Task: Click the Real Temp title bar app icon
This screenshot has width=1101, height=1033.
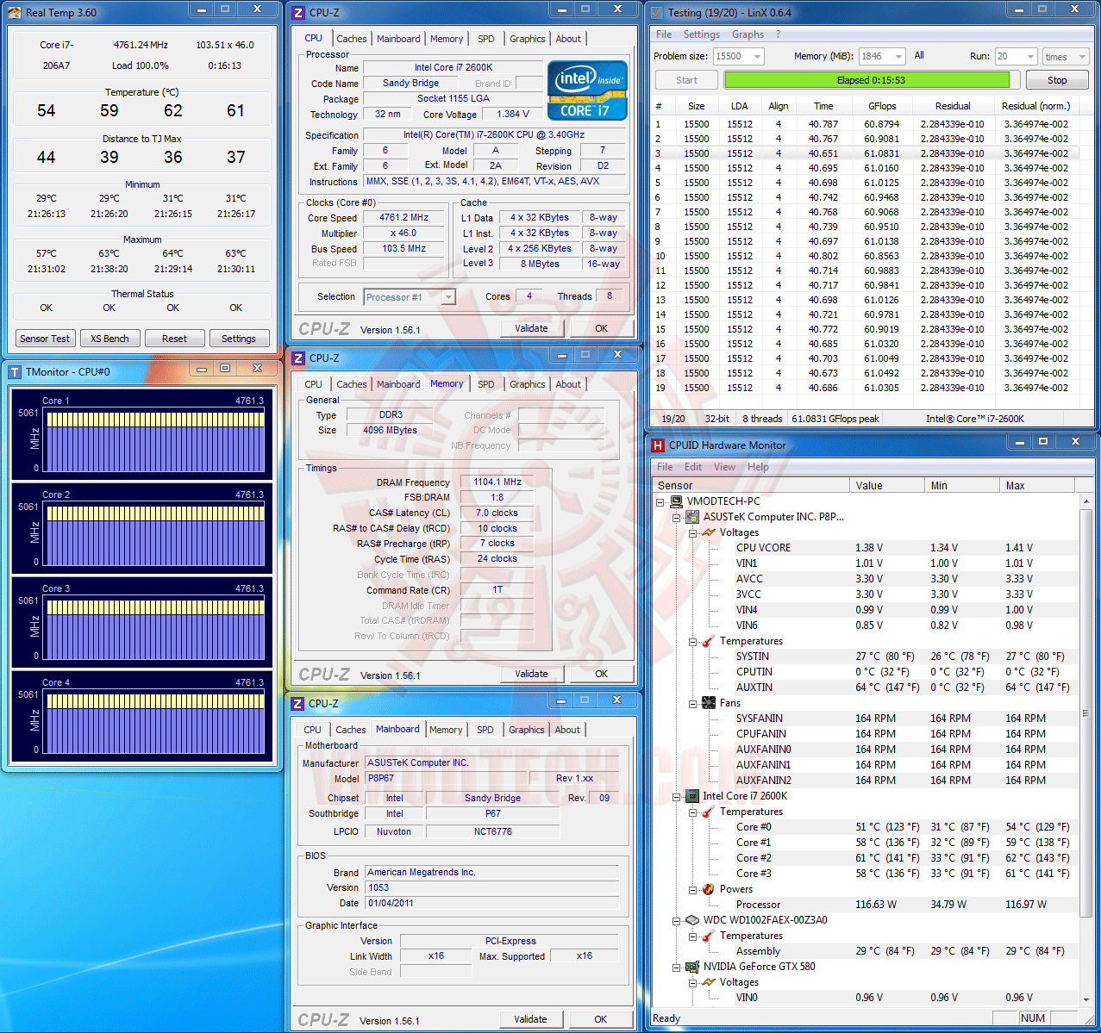Action: click(x=15, y=12)
